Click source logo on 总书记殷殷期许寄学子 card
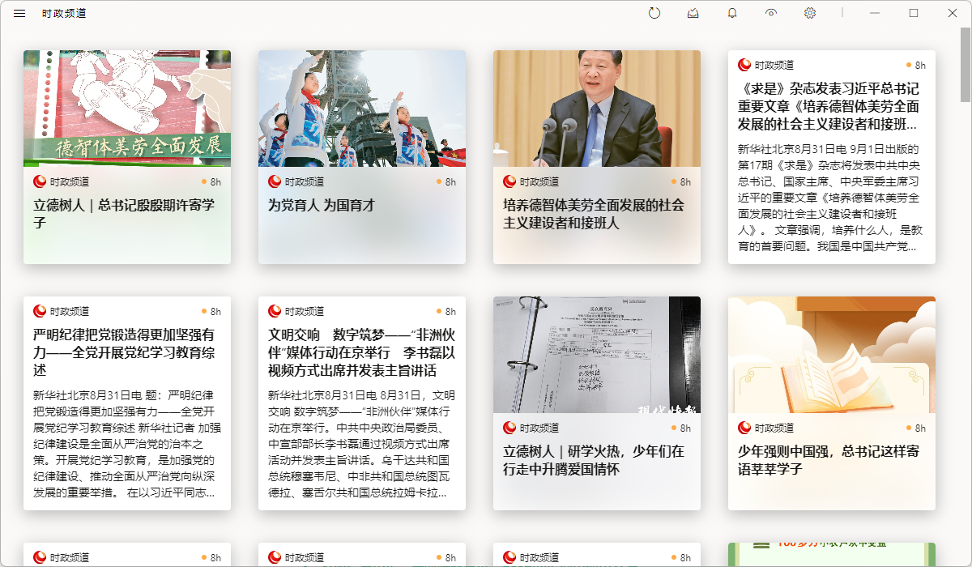This screenshot has height=567, width=972. pyautogui.click(x=40, y=181)
